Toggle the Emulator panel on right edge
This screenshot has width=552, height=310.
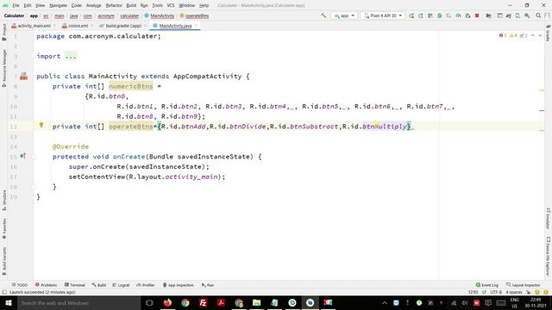[x=549, y=218]
